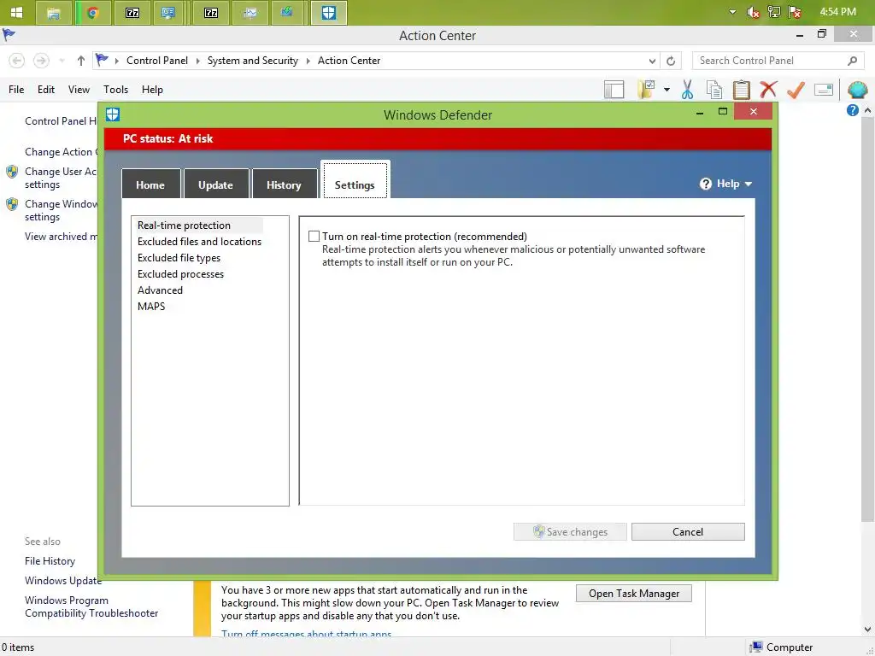Open the recent locations dropdown arrow
The image size is (875, 656).
point(62,61)
